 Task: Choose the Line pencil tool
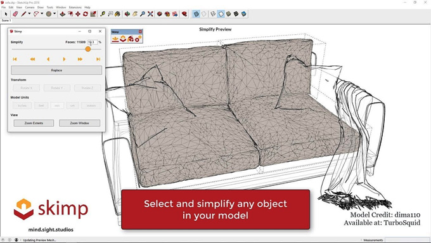pos(23,14)
